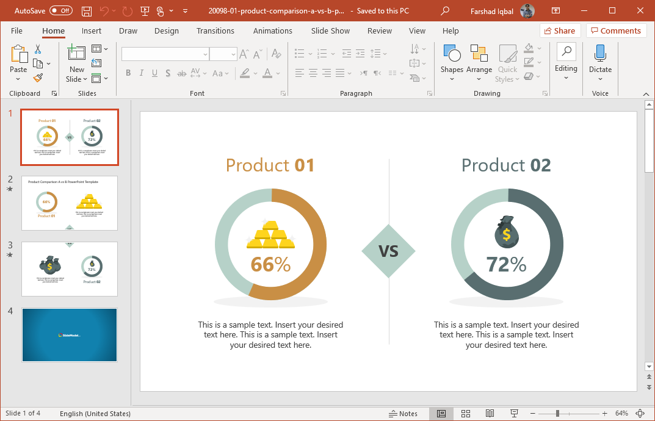This screenshot has height=421, width=655.
Task: Toggle Italic formatting
Action: pyautogui.click(x=142, y=73)
